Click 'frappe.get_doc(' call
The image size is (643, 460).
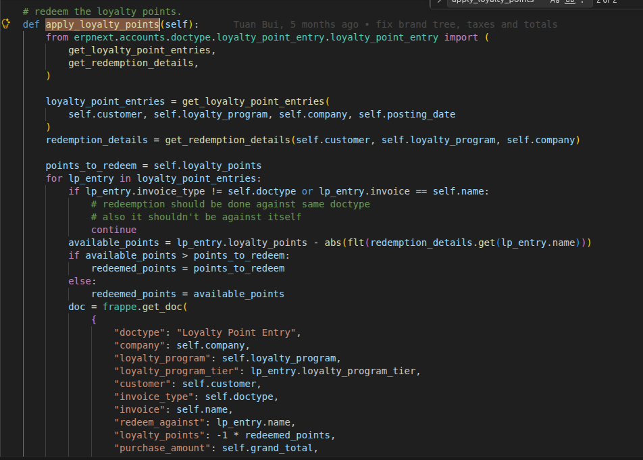tap(145, 307)
